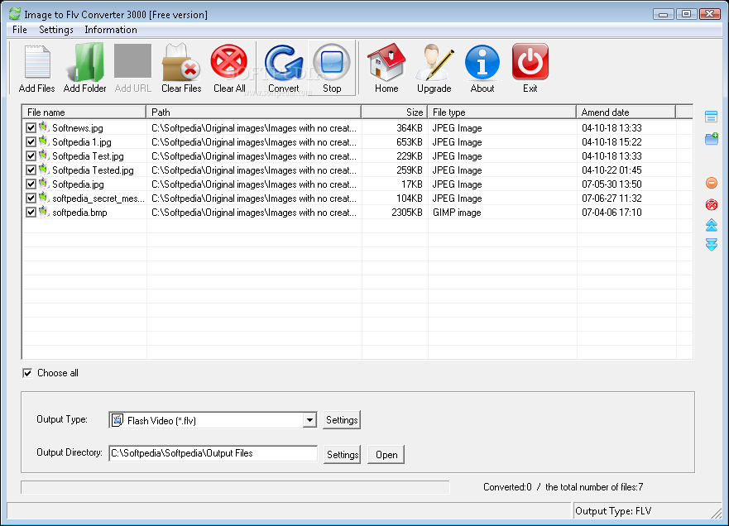This screenshot has height=526, width=729.
Task: Click the Clear All toolbar icon
Action: [228, 61]
